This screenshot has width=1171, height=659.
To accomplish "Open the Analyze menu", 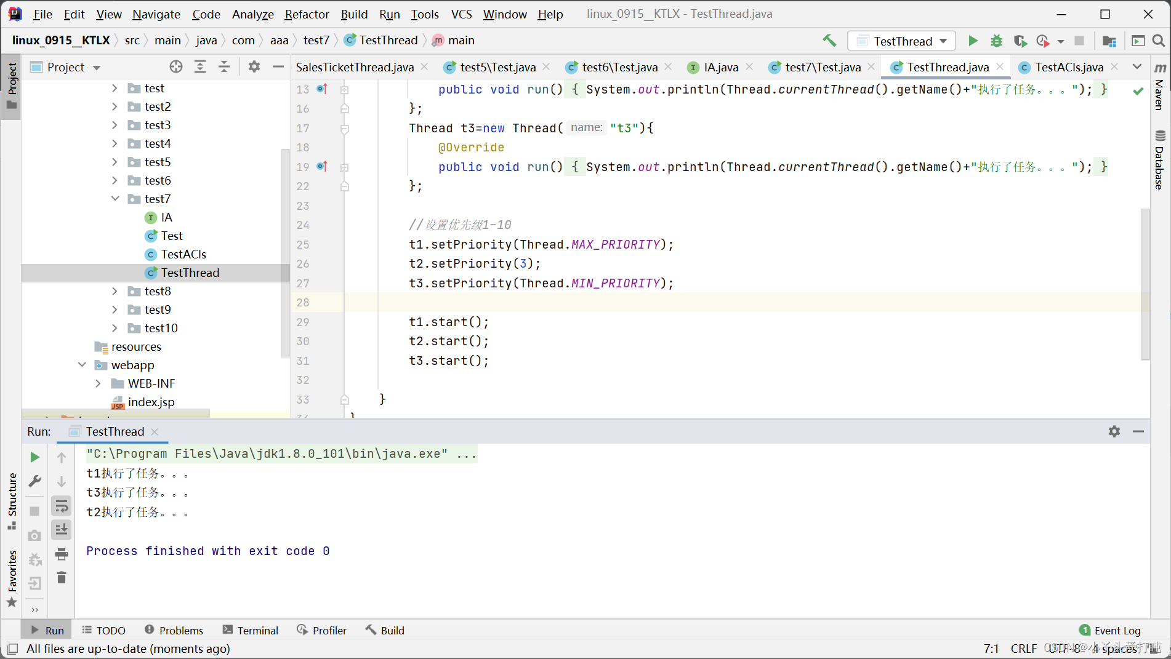I will (x=252, y=14).
